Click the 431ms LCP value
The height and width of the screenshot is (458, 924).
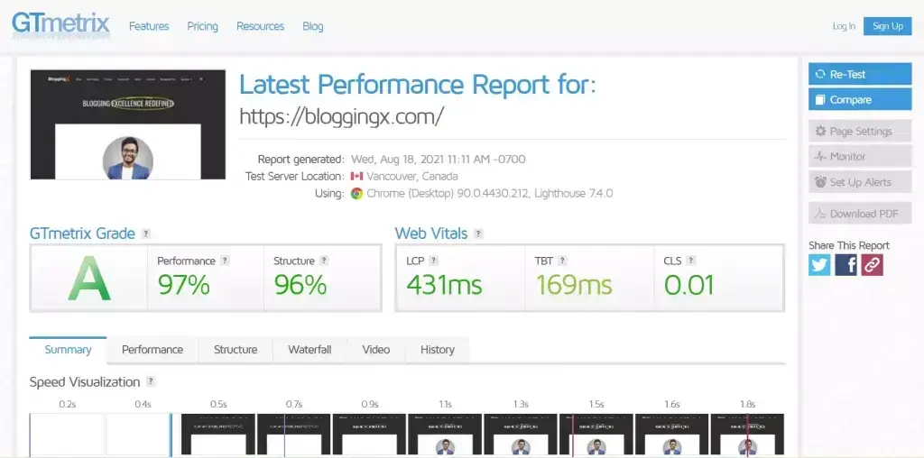tap(444, 285)
